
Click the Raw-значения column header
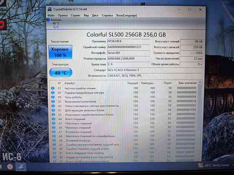188,83
